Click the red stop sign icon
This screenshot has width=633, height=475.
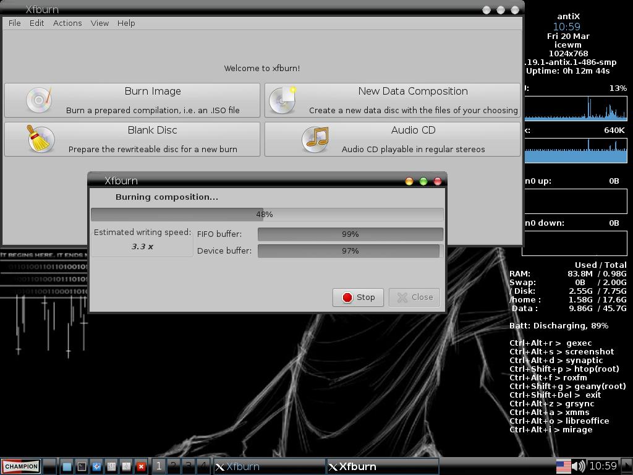coord(347,297)
